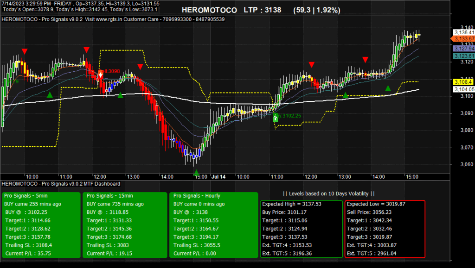Screen dimensions: 475x268
Task: Click the 'Target:1 : 3114.66' row
Action: pyautogui.click(x=28, y=221)
